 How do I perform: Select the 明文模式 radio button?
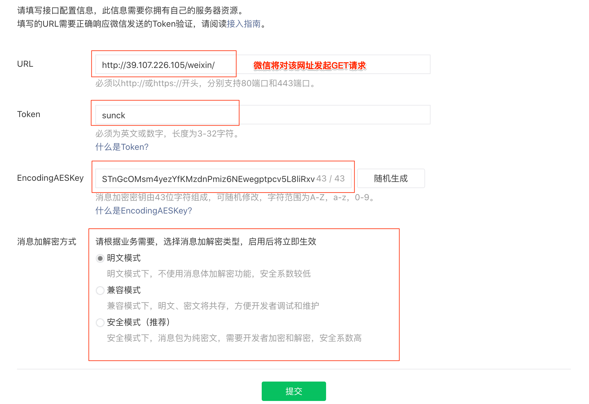tap(100, 258)
